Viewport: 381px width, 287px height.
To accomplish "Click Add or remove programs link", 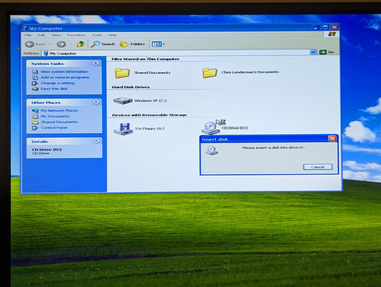I will [65, 77].
